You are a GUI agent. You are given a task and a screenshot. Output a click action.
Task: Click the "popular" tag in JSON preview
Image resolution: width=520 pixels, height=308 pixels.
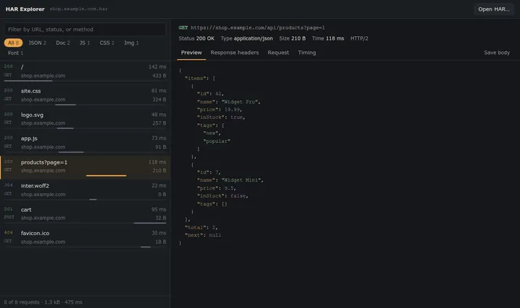click(217, 141)
